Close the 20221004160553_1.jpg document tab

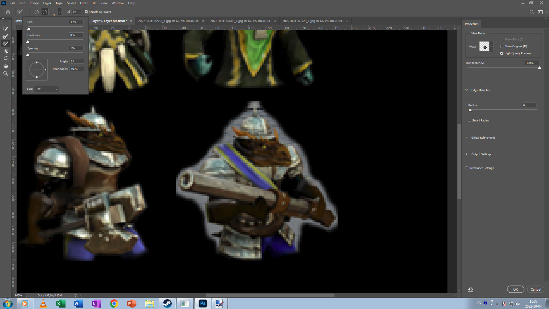[x=203, y=21]
